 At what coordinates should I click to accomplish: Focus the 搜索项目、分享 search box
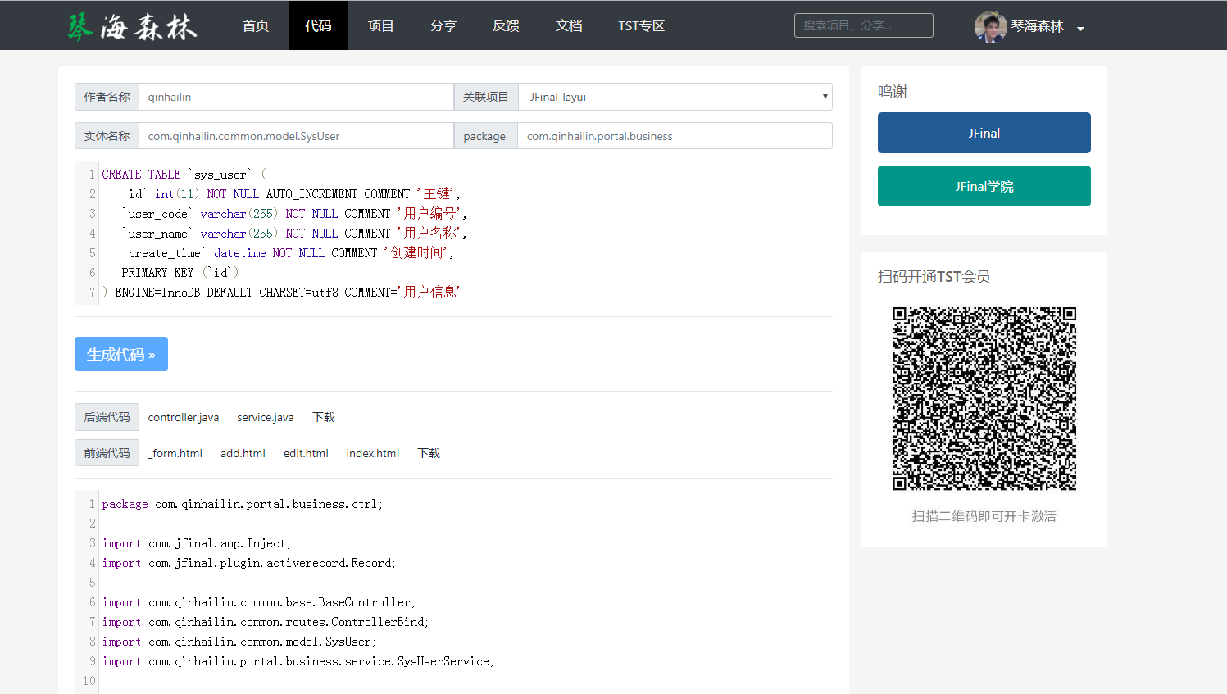(863, 25)
